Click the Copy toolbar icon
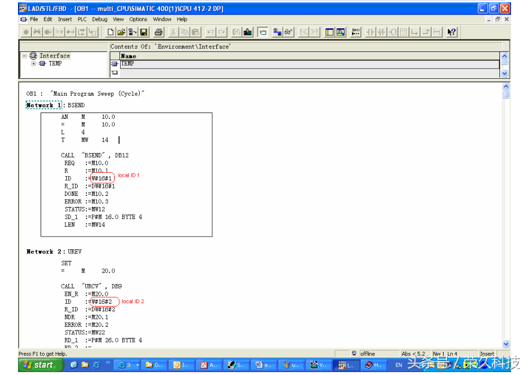Screen dimensions: 529x375 tap(184, 32)
